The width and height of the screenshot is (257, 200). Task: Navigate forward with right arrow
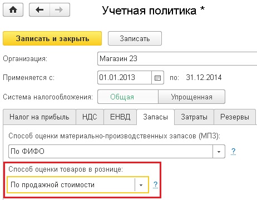[x=60, y=10]
